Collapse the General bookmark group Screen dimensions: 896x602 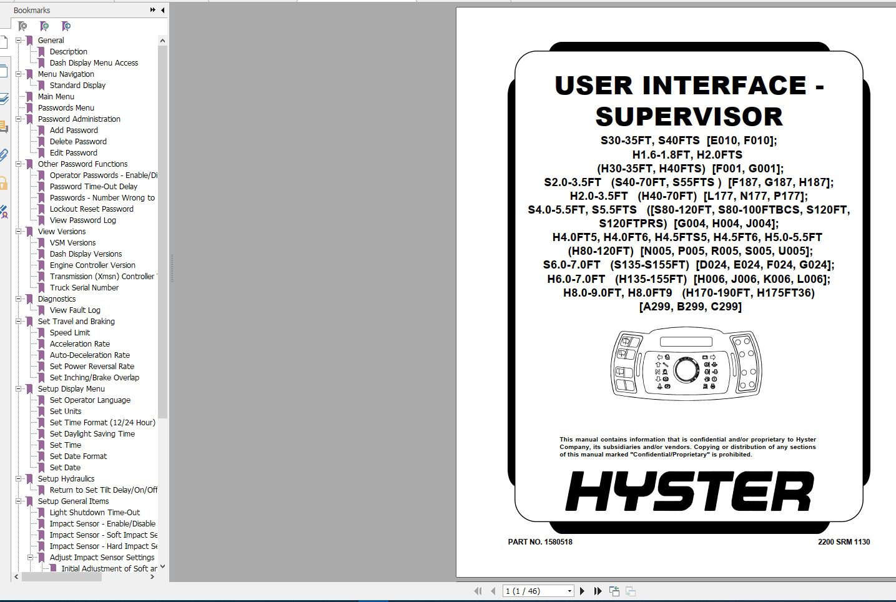point(19,41)
